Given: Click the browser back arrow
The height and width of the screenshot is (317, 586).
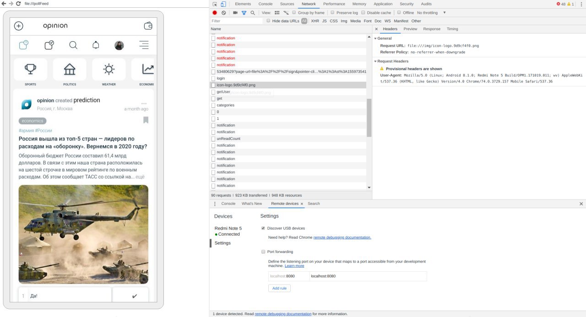Looking at the screenshot, I should (4, 3).
